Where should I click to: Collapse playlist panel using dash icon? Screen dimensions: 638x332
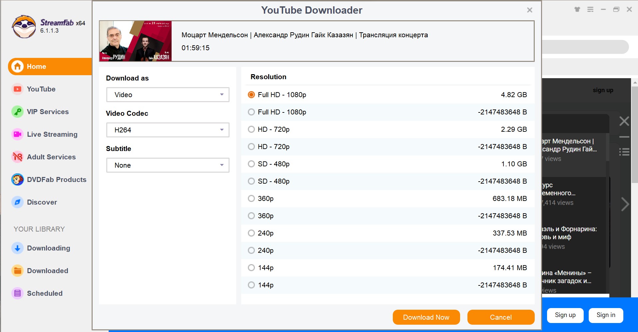[x=624, y=137]
